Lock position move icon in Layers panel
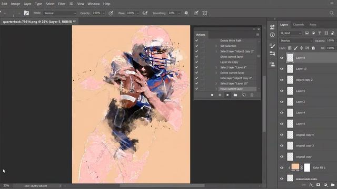This screenshot has height=189, width=337. pos(301,48)
